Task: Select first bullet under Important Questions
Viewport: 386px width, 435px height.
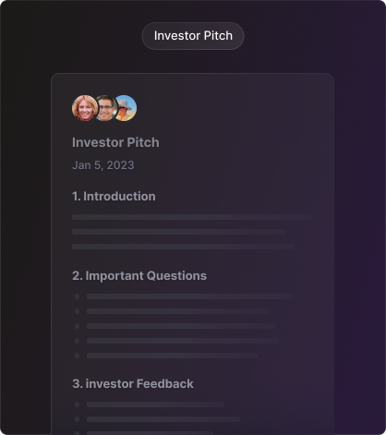Action: [x=189, y=296]
